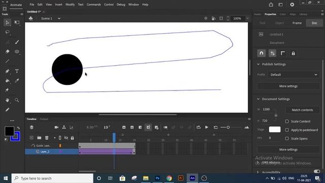Screen dimensions: 325x183
Task: Toggle Scale Spans checkbox
Action: 287,138
